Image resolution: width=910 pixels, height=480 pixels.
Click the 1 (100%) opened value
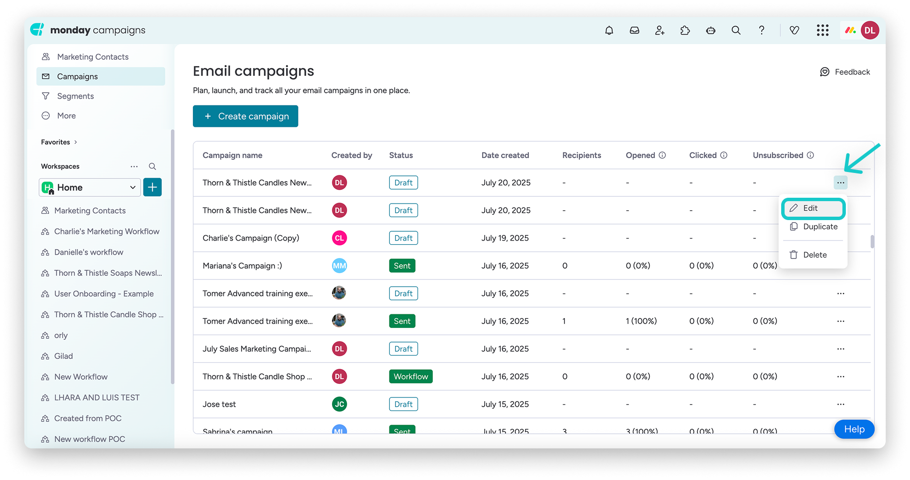pyautogui.click(x=641, y=321)
